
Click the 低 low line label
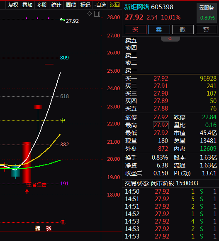[63, 222]
